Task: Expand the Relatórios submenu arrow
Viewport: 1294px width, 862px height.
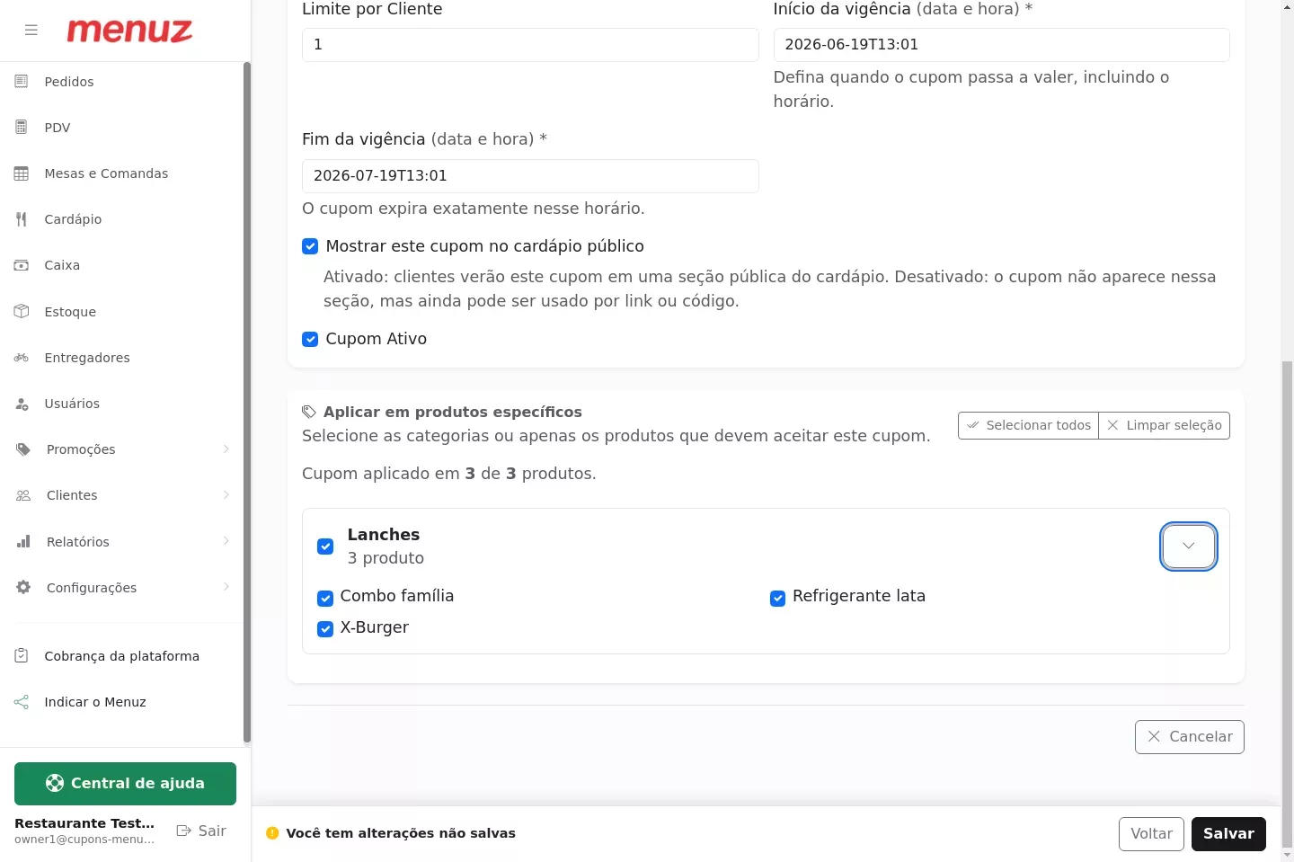Action: coord(226,541)
